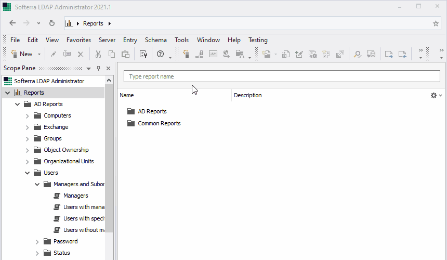Viewport: 447px width, 260px height.
Task: Click the plus-with-pencil toolbar icon
Action: click(299, 54)
